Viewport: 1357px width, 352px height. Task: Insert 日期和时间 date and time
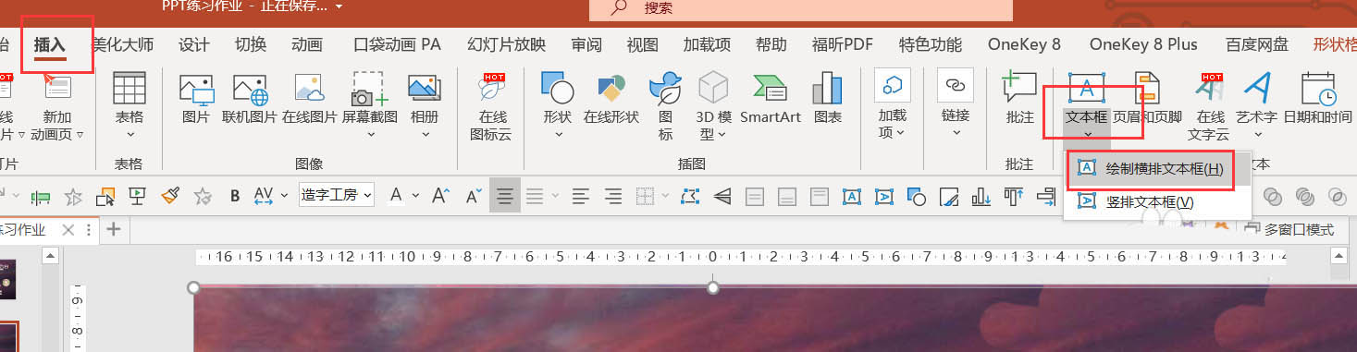coord(1318,99)
